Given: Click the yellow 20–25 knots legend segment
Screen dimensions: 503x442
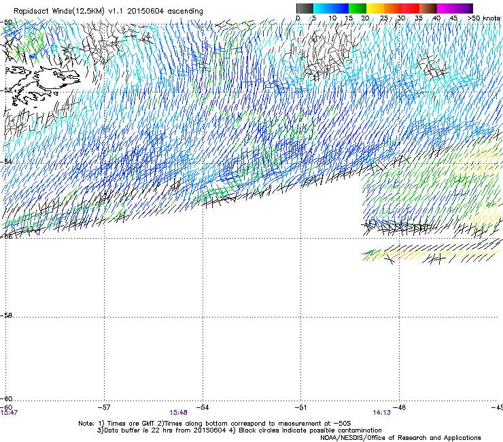Looking at the screenshot, I should 375,8.
